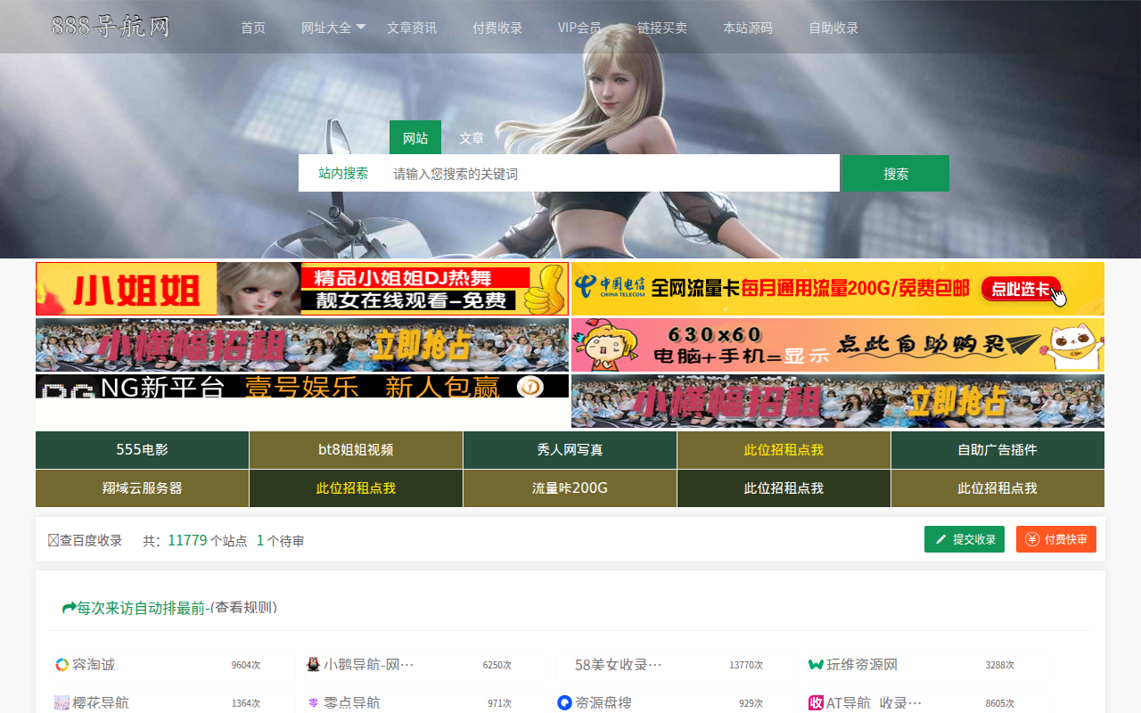
Task: Focus the search keyword input field
Action: [x=612, y=173]
